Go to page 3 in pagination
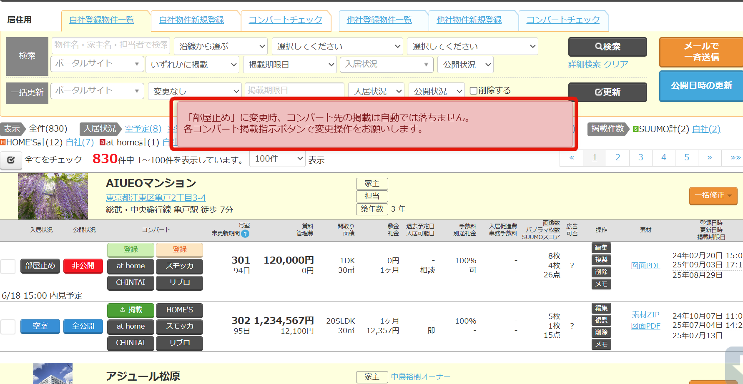743x384 pixels. (640, 158)
